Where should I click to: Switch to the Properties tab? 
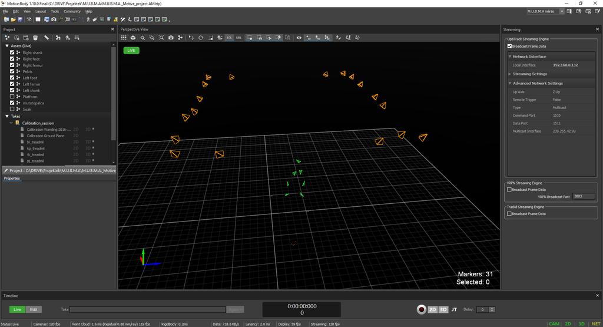12,179
